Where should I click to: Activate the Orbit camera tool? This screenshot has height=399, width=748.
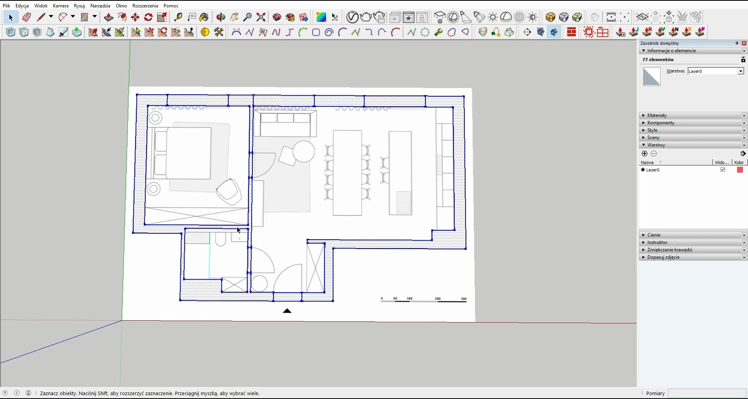click(221, 17)
